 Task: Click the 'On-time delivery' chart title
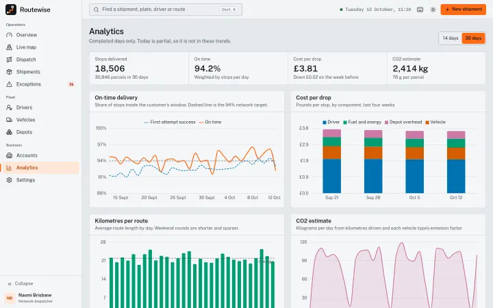[116, 98]
